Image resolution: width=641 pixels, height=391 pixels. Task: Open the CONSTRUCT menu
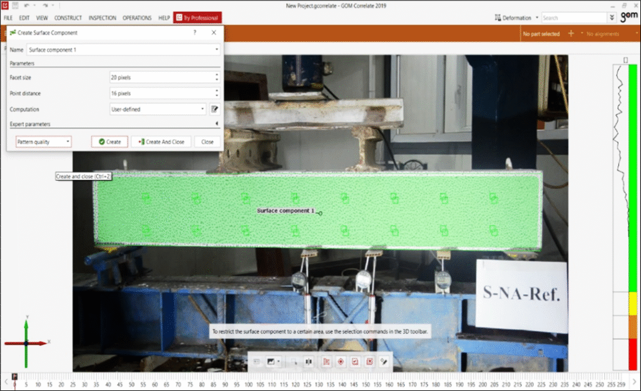(68, 18)
